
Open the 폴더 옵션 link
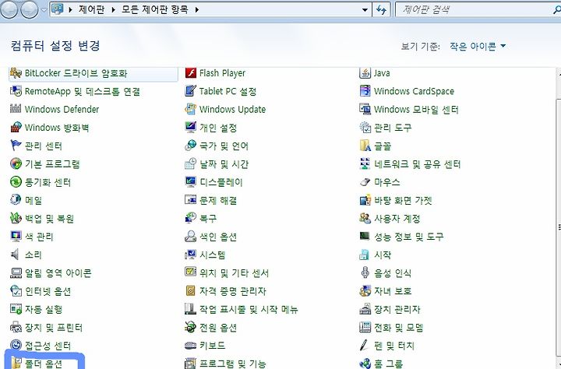pos(44,364)
